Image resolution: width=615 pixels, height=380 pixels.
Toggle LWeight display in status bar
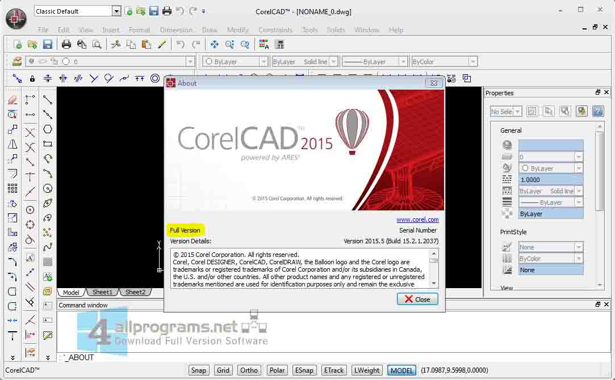(x=367, y=370)
